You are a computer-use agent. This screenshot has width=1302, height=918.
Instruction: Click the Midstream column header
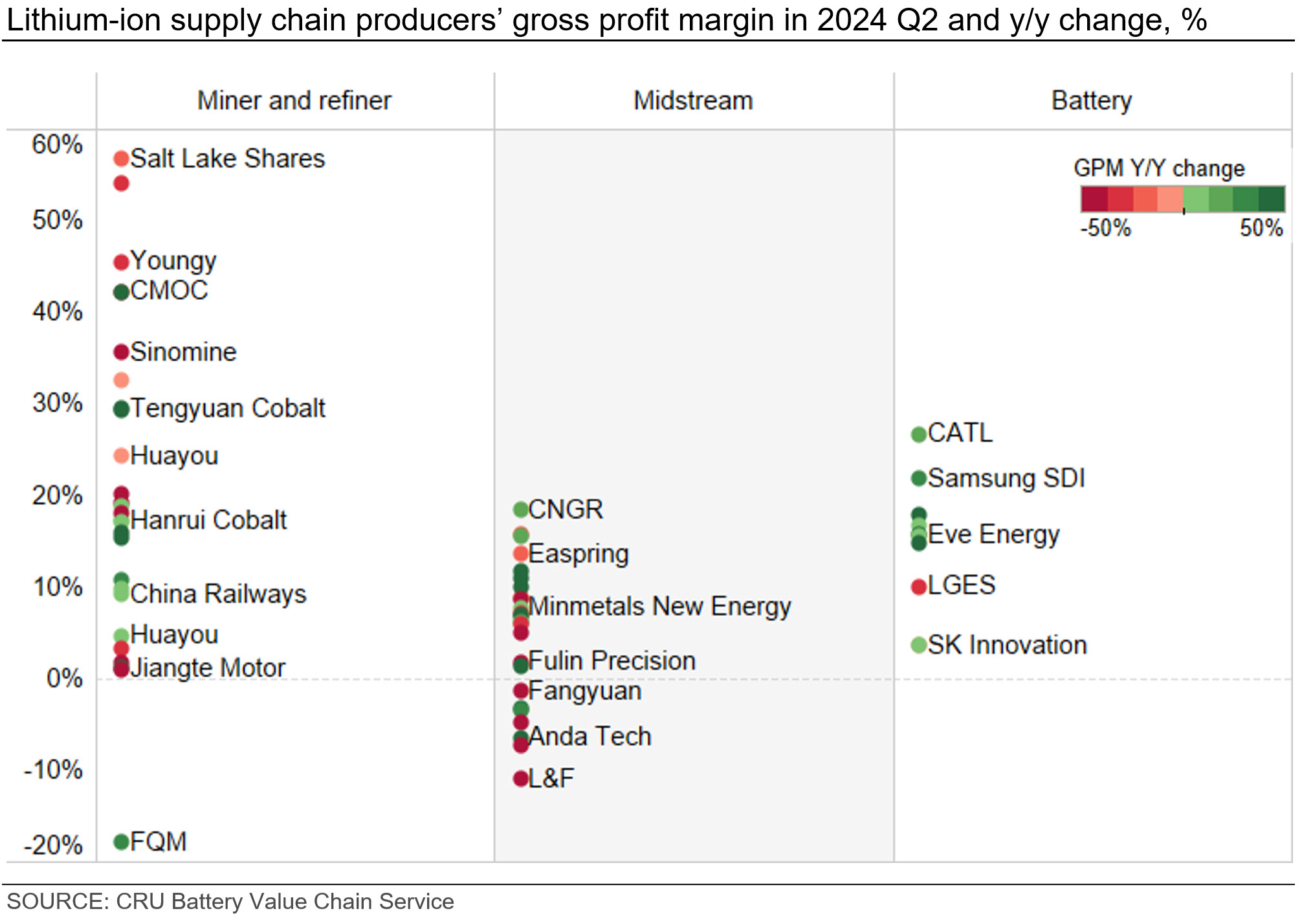[x=693, y=101]
